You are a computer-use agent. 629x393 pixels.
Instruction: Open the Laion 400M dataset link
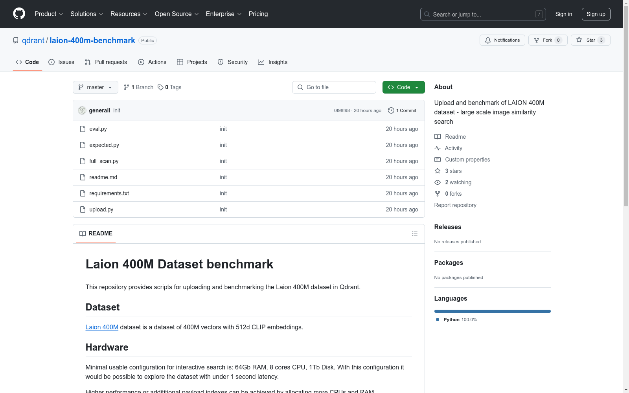pyautogui.click(x=102, y=327)
